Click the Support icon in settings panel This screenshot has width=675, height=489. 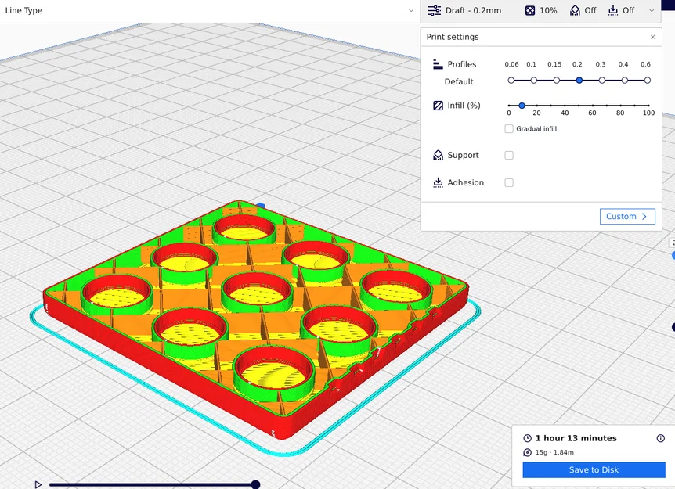point(438,155)
